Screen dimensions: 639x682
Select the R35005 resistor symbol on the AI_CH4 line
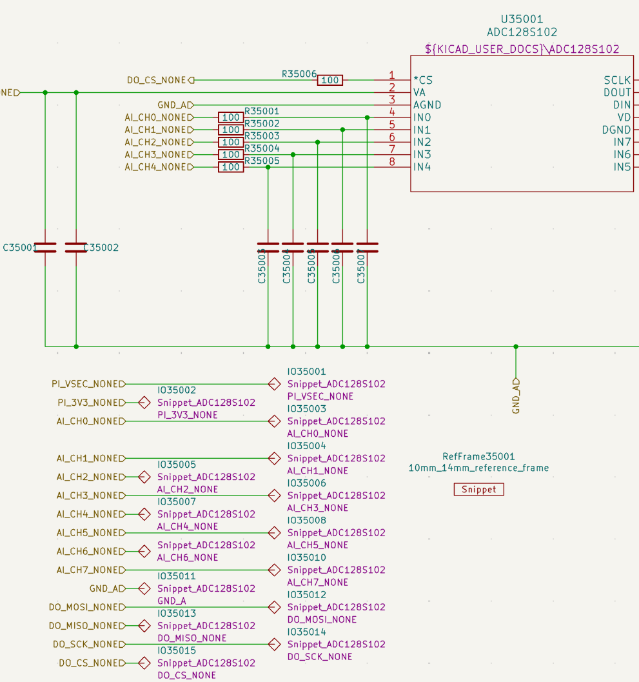coord(231,167)
